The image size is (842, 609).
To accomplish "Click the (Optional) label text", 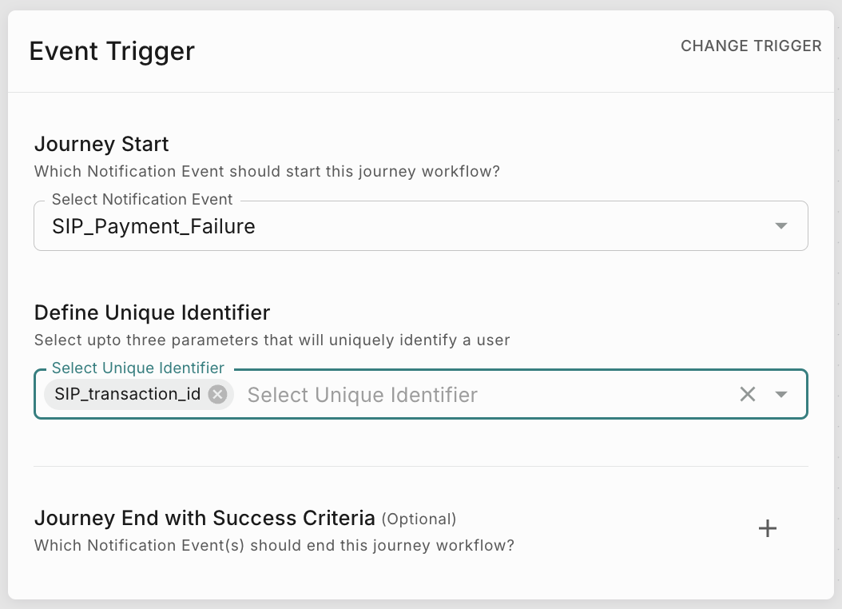I will pos(419,519).
